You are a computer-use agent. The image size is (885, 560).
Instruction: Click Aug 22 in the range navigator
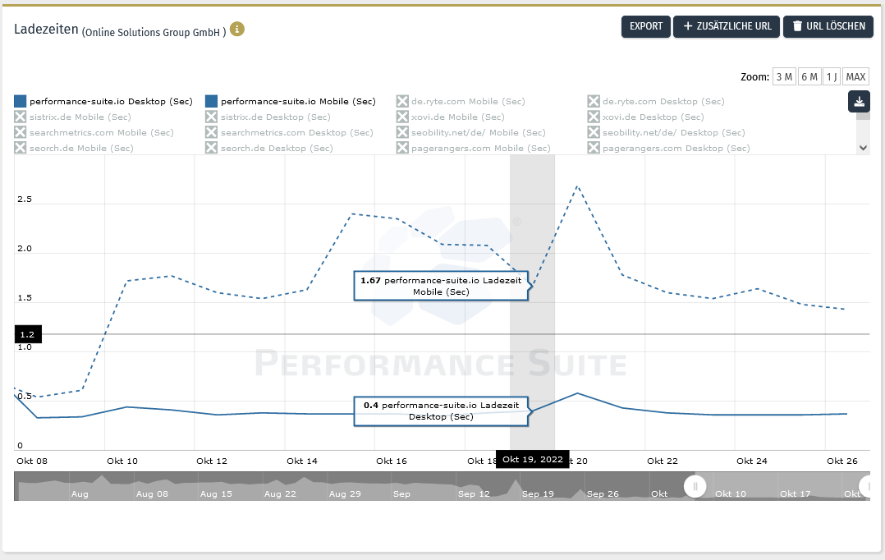tap(280, 494)
